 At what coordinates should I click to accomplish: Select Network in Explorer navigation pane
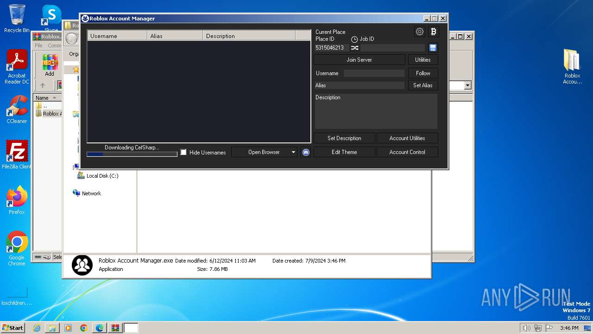click(87, 193)
